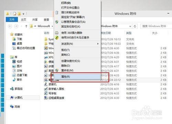Click the 远程桌面连接 file icon
The width and height of the screenshot is (172, 124).
pyautogui.click(x=46, y=98)
